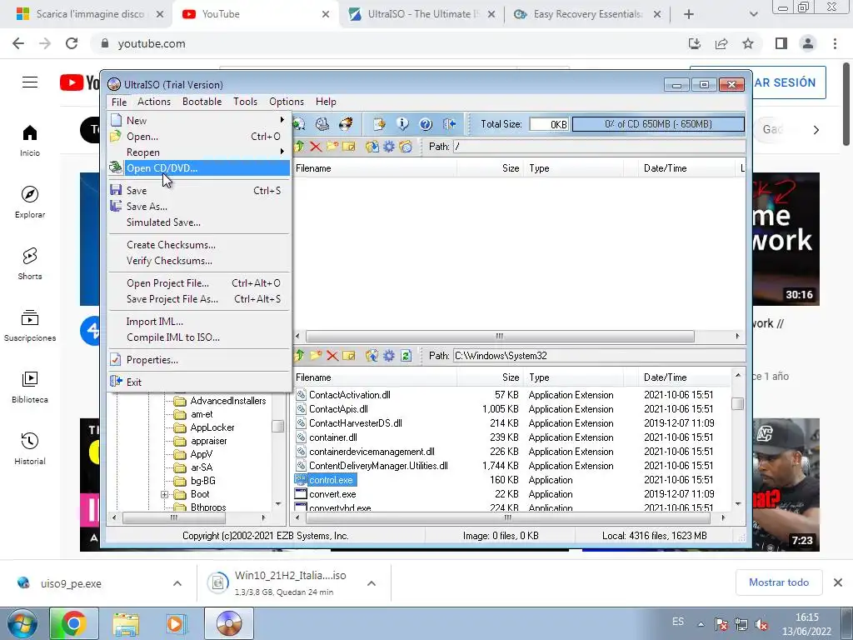Choose Compile IML to ISO... menu entry
The image size is (853, 640).
click(198, 337)
